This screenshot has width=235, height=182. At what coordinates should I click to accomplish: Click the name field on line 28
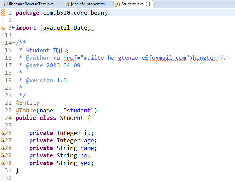(x=87, y=148)
